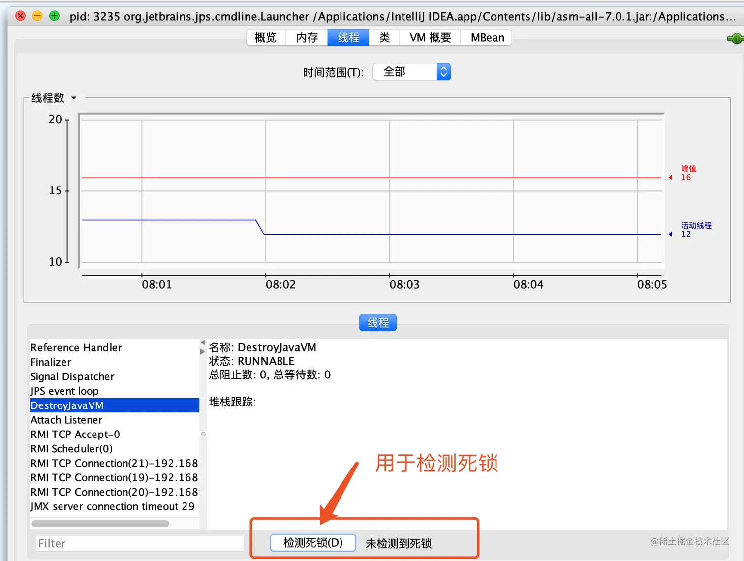Click the split pane collapse-left arrow
This screenshot has height=561, width=744.
203,343
